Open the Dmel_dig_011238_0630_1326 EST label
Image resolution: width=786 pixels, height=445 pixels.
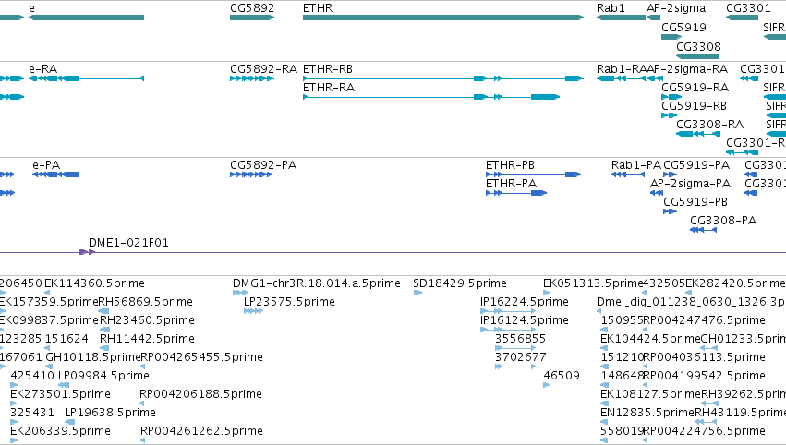click(x=691, y=302)
